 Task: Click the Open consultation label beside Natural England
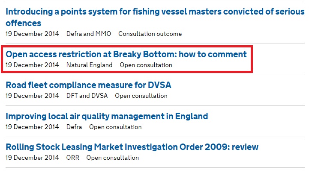146,65
